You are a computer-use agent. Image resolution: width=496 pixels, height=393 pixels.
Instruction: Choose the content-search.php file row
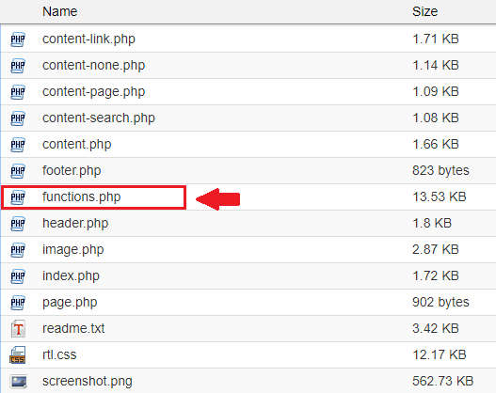(x=248, y=118)
